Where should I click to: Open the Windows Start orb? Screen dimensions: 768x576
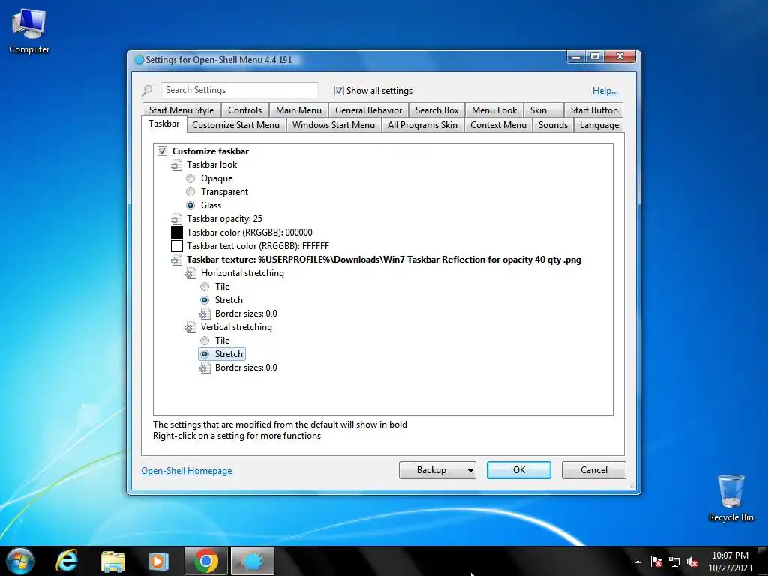click(x=20, y=561)
